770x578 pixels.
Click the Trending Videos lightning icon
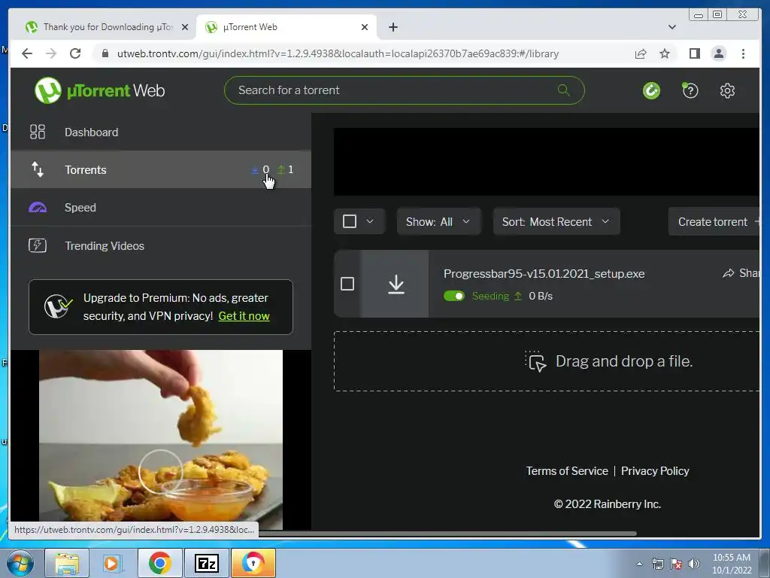click(x=38, y=245)
